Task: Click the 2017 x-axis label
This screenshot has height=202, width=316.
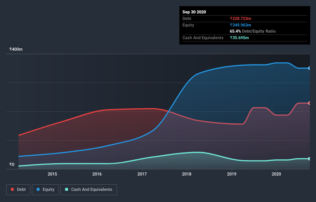Action: 142,174
